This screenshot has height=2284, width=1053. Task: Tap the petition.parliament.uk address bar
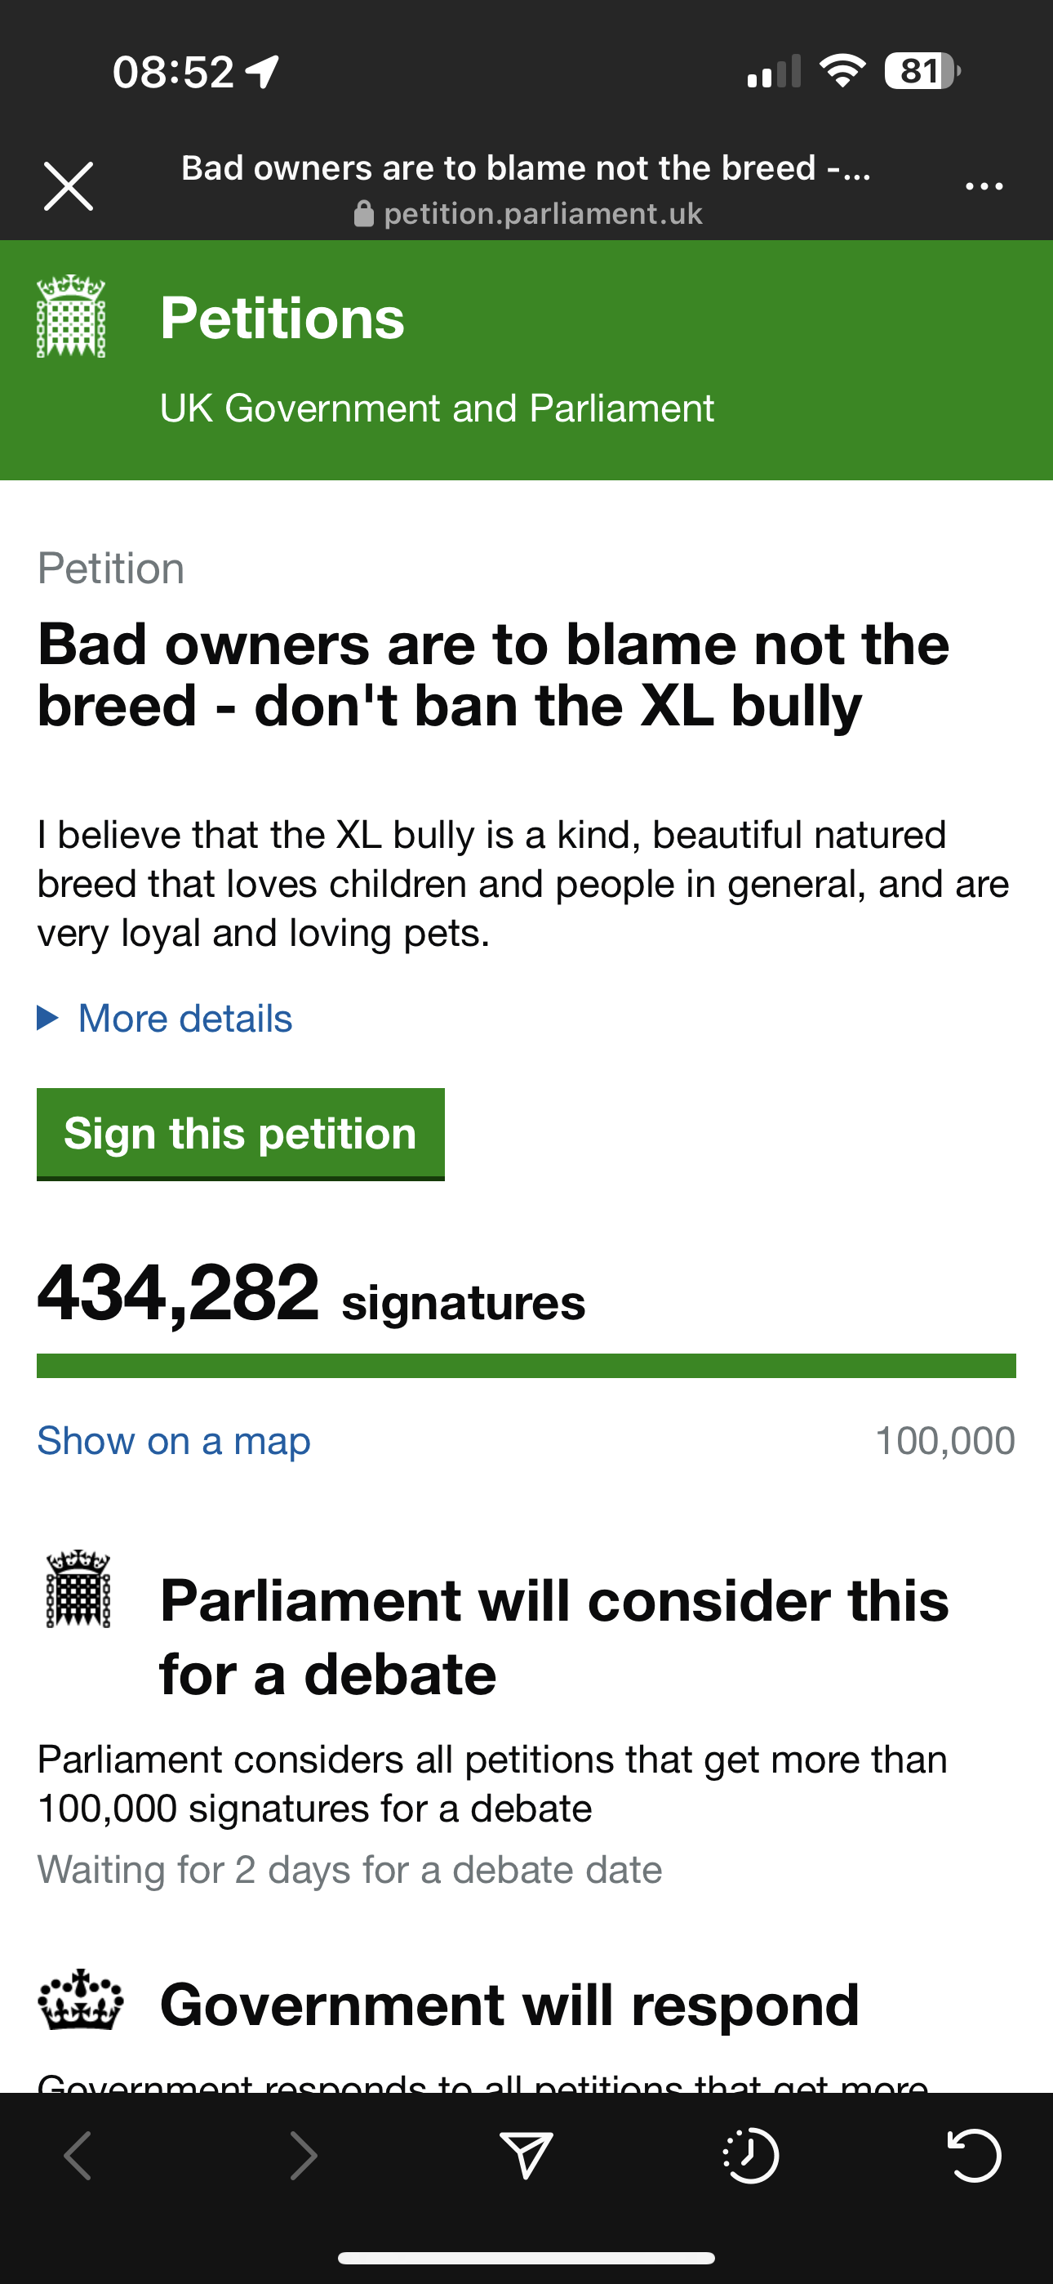pyautogui.click(x=527, y=214)
